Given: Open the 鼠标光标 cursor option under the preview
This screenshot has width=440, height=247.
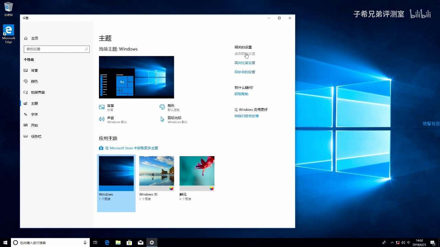Looking at the screenshot, I should [x=174, y=120].
